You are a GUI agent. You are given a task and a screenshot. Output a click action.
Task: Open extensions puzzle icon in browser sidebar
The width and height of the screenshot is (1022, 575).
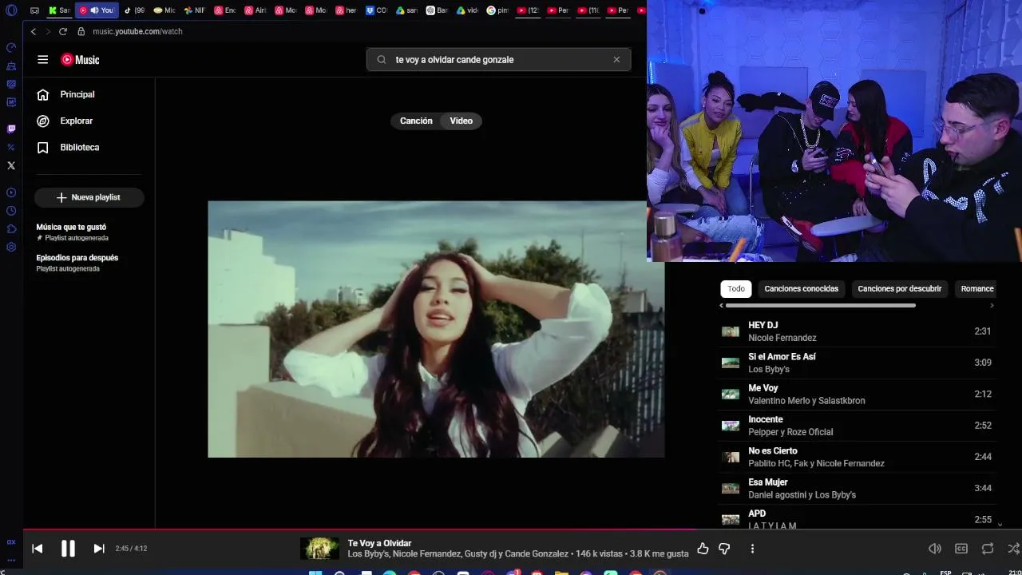pyautogui.click(x=11, y=229)
